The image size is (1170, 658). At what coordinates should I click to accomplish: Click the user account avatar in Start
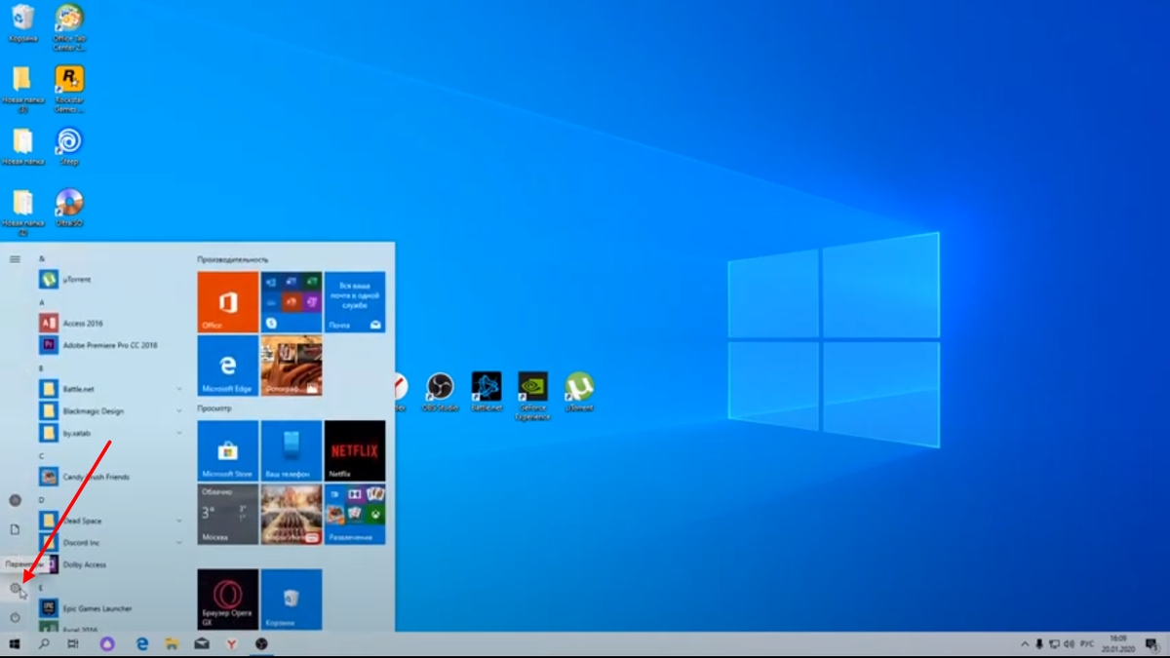[x=15, y=500]
